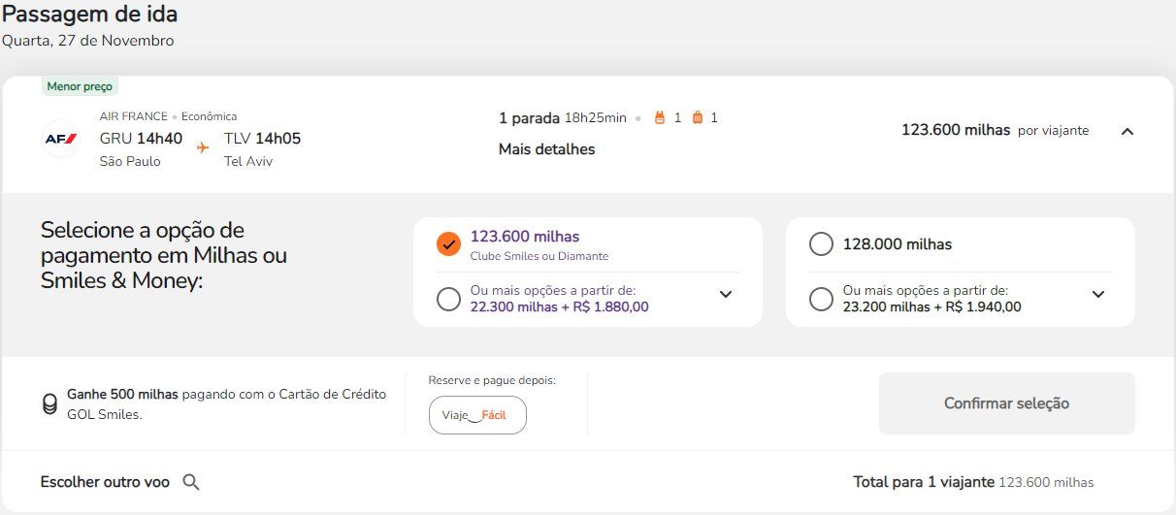Select the 128.000 milhas payment option
Viewport: 1176px width, 515px height.
pyautogui.click(x=821, y=244)
